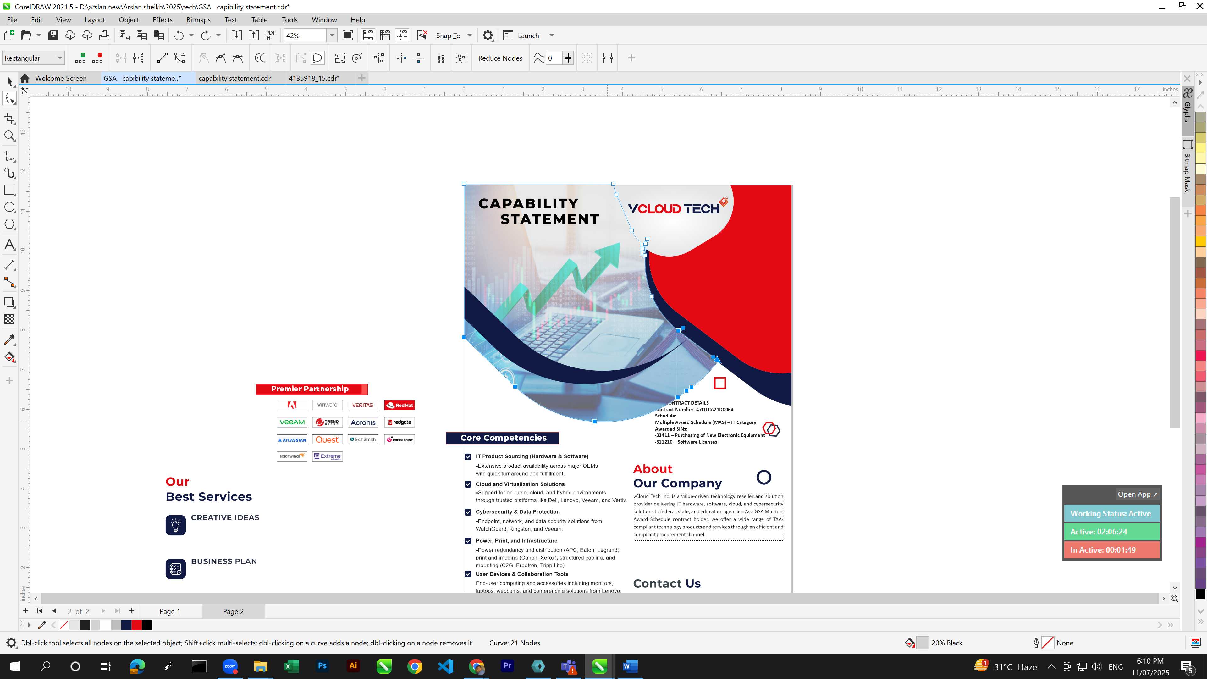Expand the Redo history arrow
Viewport: 1207px width, 679px height.
click(218, 36)
